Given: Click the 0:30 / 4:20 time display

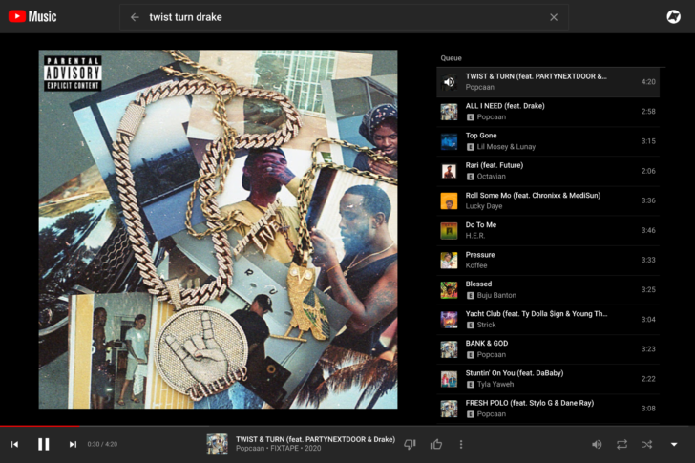Looking at the screenshot, I should click(x=102, y=444).
